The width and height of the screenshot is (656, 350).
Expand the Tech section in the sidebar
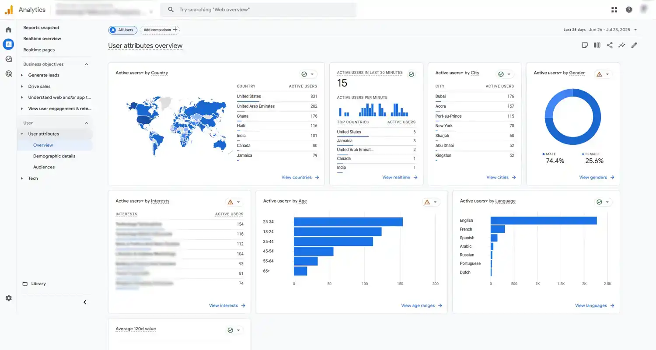tap(33, 178)
